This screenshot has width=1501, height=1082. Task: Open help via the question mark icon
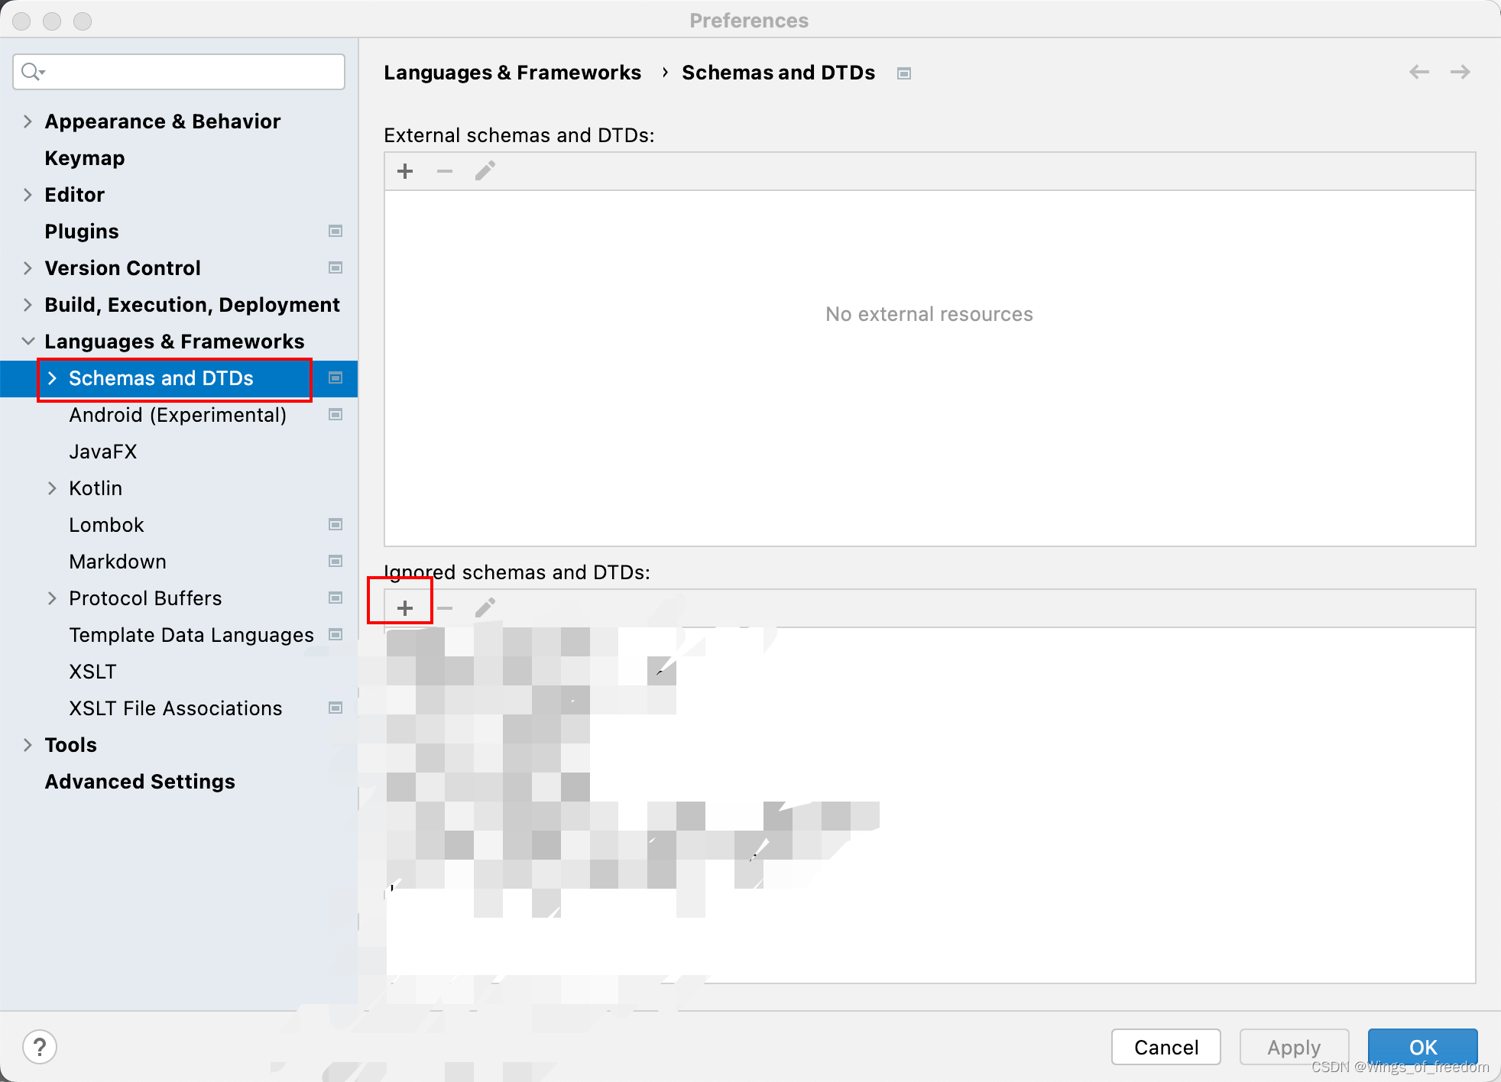[41, 1047]
